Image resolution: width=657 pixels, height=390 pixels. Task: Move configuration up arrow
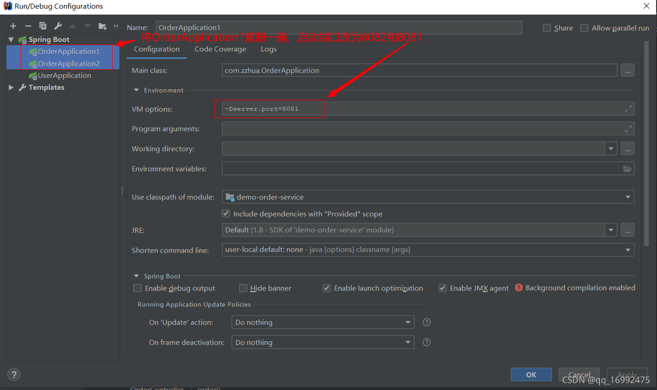72,26
